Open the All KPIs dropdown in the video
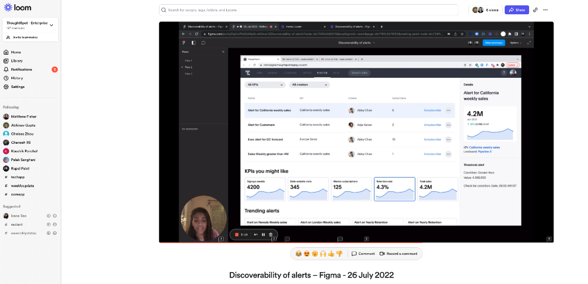Image resolution: width=588 pixels, height=284 pixels. [x=265, y=85]
